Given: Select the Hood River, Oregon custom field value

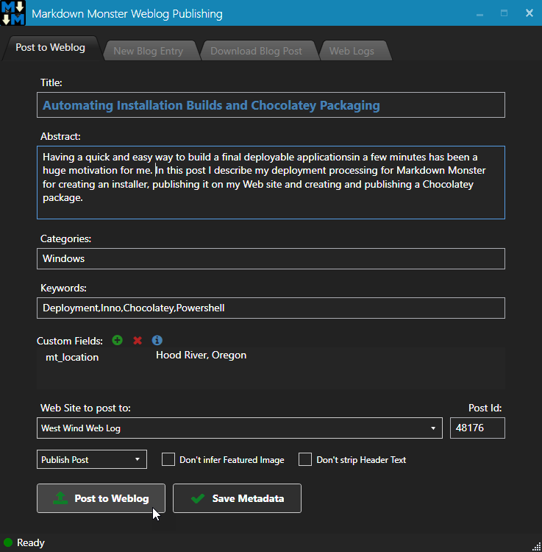Looking at the screenshot, I should (202, 355).
